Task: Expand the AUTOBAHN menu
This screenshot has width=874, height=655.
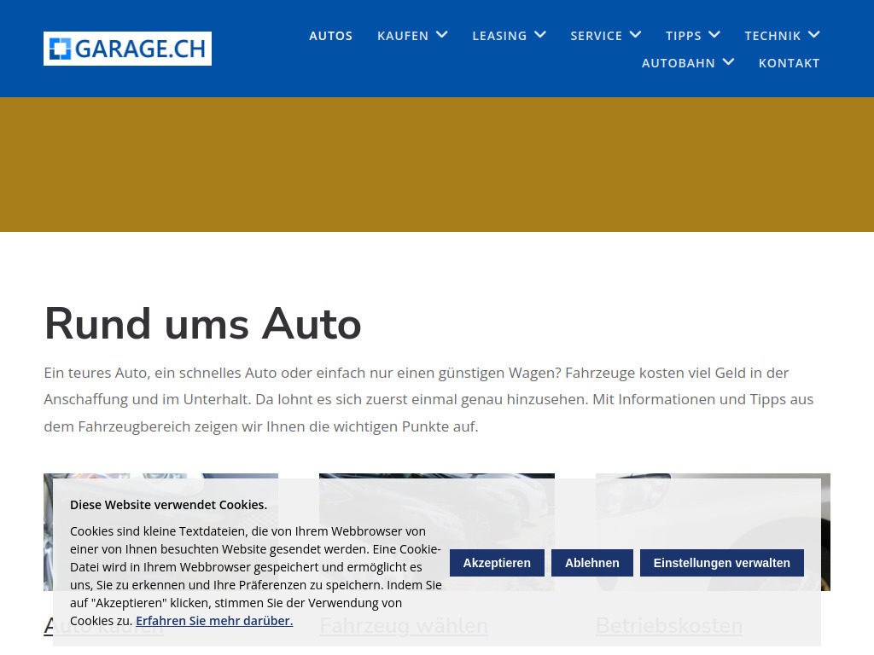Action: point(728,61)
